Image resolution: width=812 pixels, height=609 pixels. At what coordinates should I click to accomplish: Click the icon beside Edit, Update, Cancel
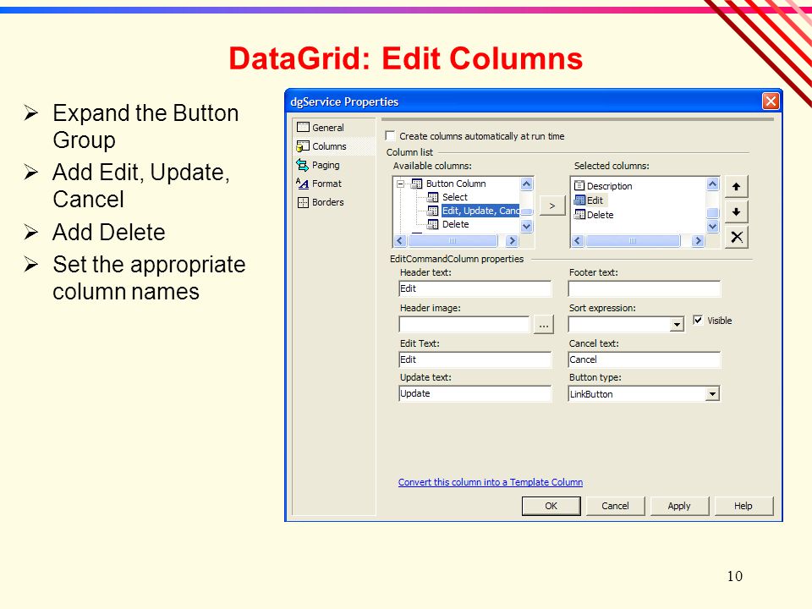433,211
